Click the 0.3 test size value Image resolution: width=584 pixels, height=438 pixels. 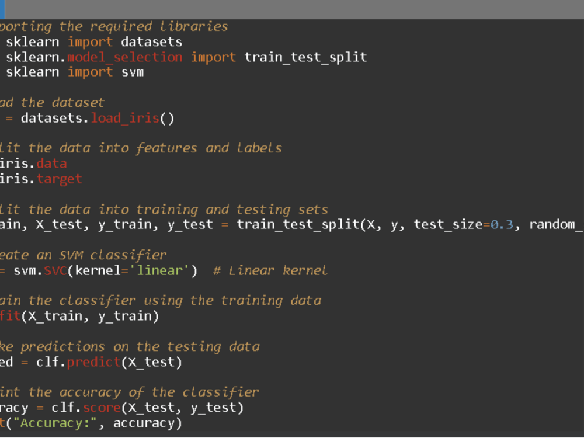(x=502, y=225)
